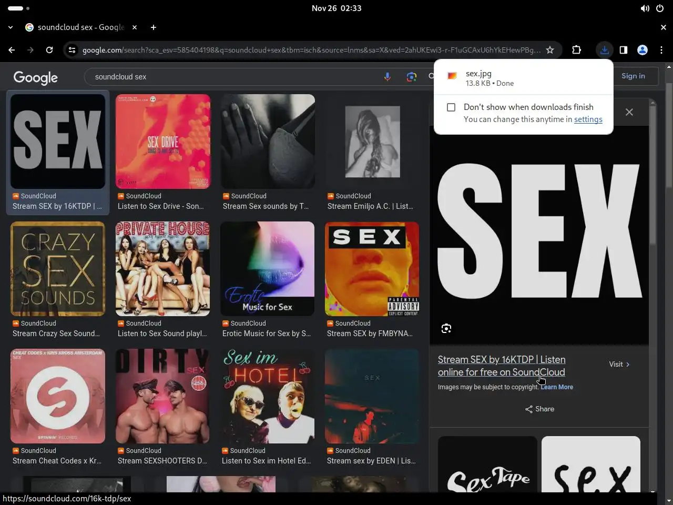Expand the tab search dropdown arrow

11,27
